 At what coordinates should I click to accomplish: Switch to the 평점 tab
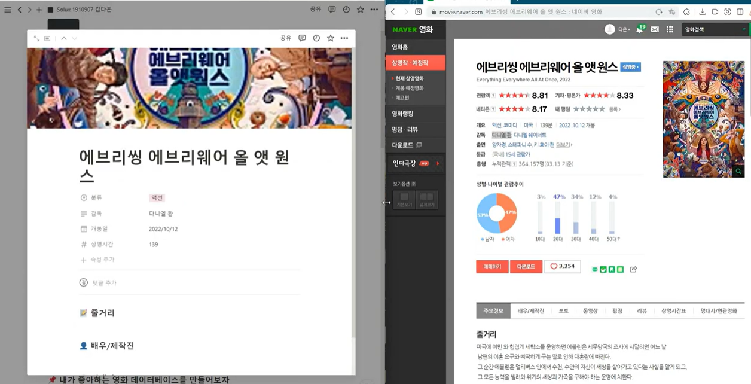[x=617, y=311]
